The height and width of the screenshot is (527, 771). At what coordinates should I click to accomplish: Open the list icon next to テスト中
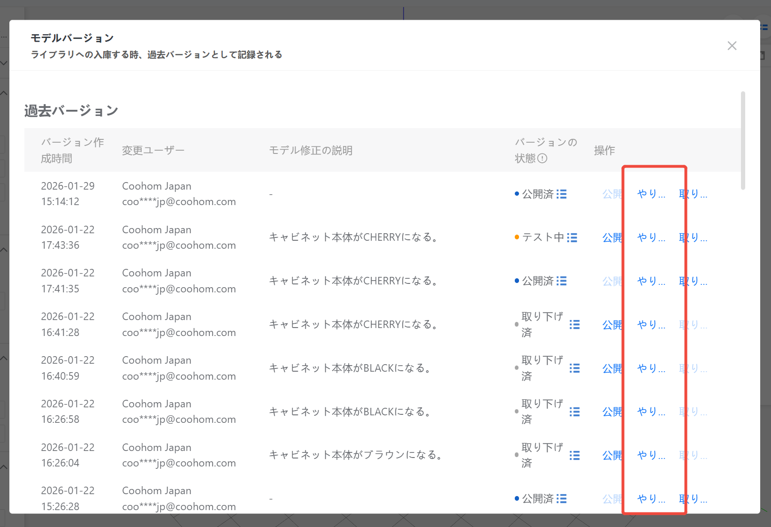[x=572, y=237]
